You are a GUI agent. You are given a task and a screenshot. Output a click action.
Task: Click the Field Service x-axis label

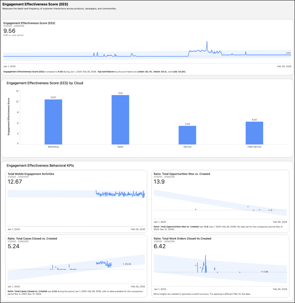tap(254, 147)
